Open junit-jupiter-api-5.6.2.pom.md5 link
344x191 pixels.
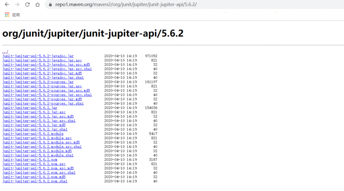tap(34, 177)
